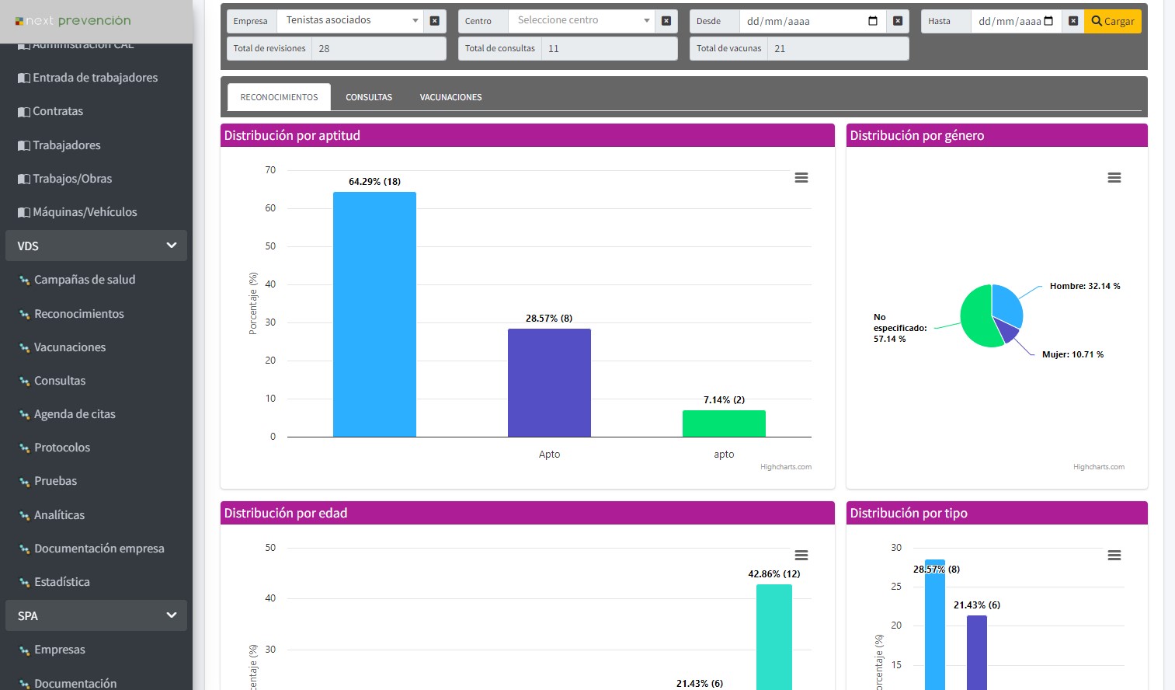Click the Protocolos sidebar icon
The width and height of the screenshot is (1175, 690).
(24, 448)
